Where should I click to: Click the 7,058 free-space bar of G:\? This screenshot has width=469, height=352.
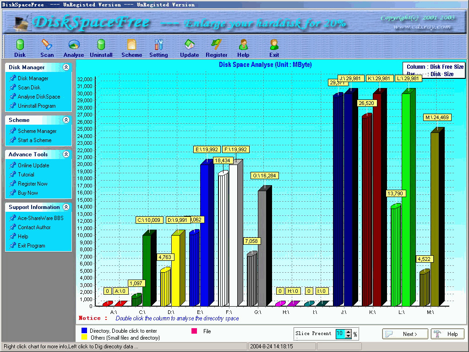point(252,279)
